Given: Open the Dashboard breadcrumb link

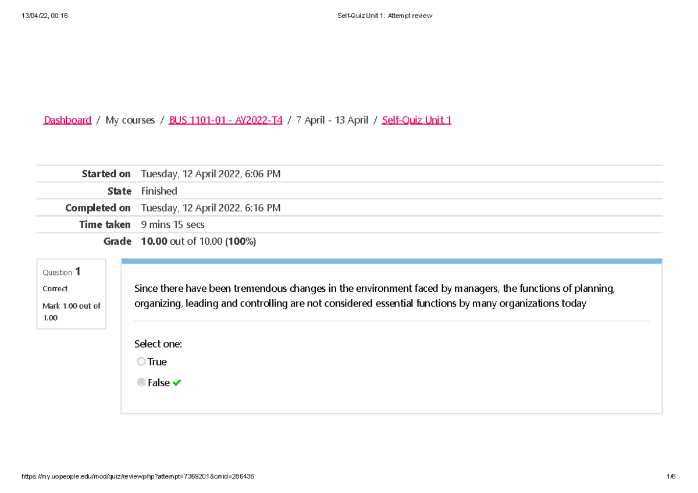Looking at the screenshot, I should (67, 120).
